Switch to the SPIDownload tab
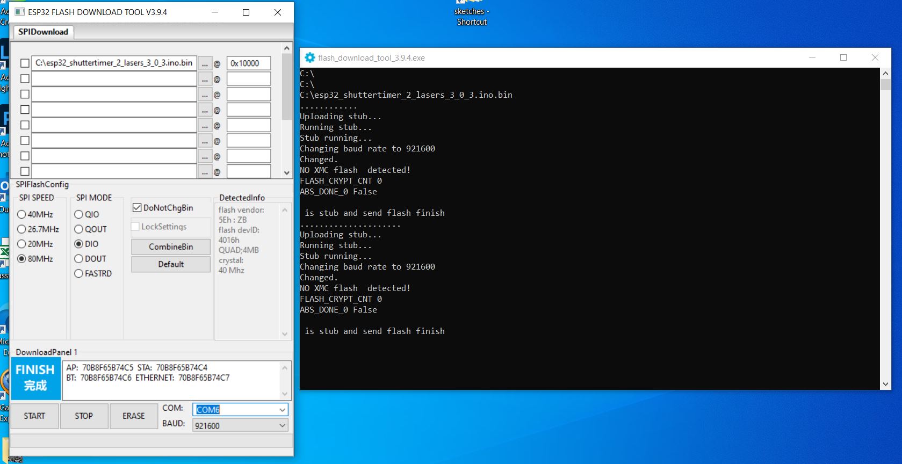The image size is (902, 464). (43, 32)
